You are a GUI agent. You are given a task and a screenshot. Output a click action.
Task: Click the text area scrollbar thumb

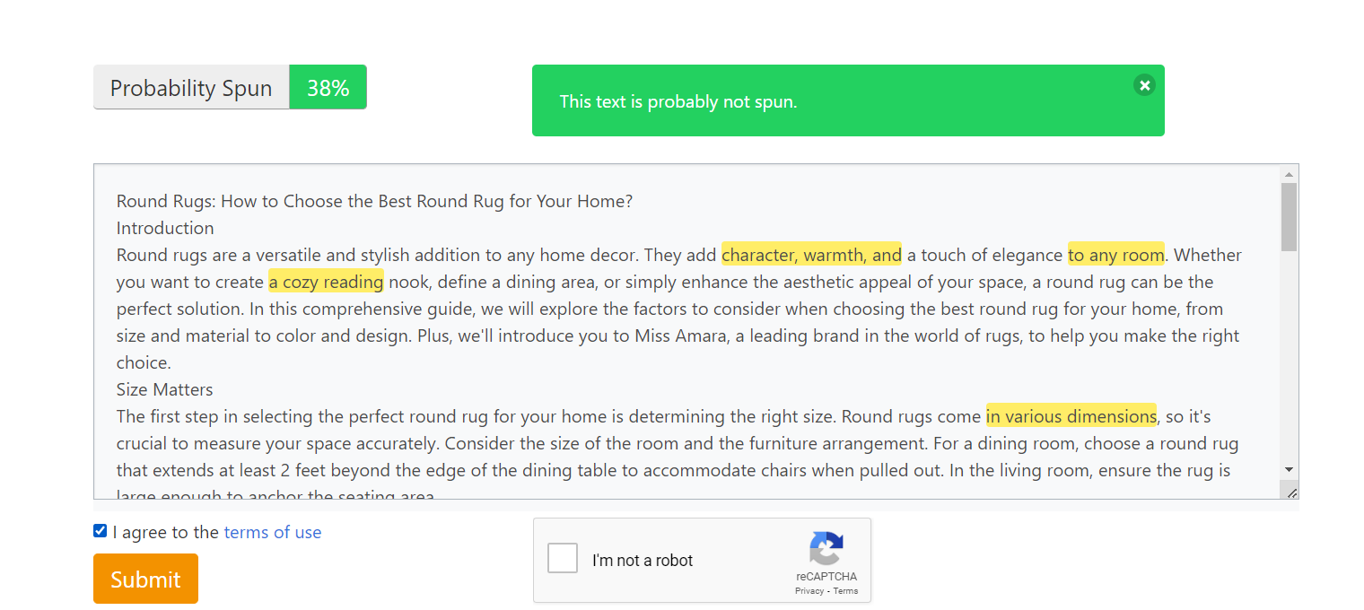pyautogui.click(x=1290, y=217)
